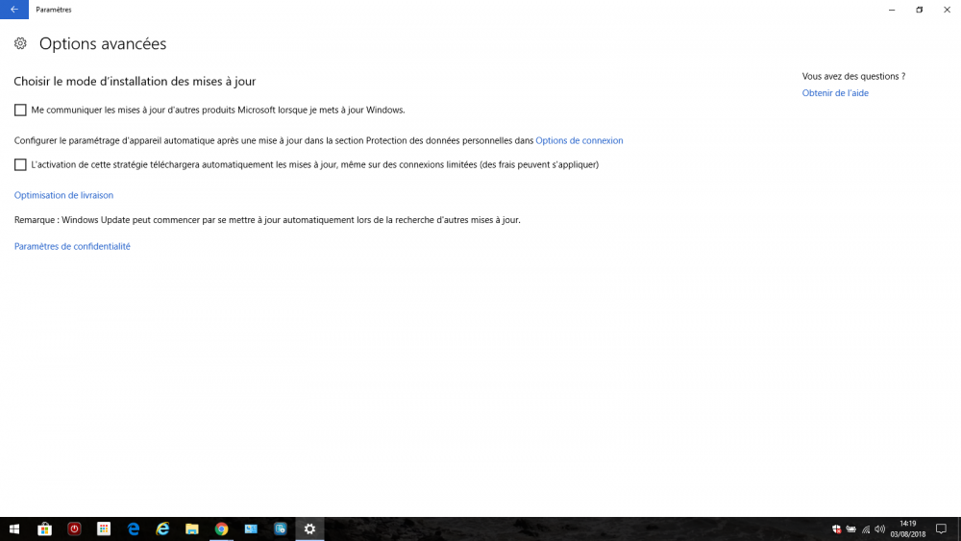Restore down the Paramètres window
The height and width of the screenshot is (541, 961).
click(920, 10)
